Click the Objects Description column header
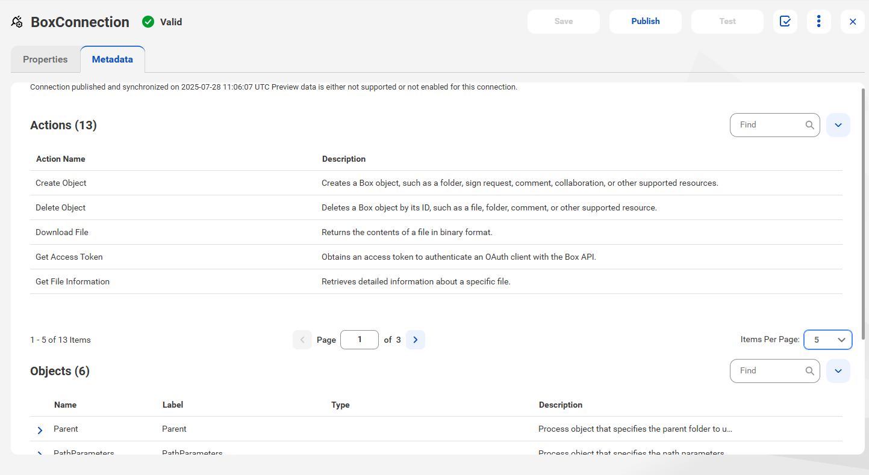The image size is (869, 475). (x=561, y=405)
